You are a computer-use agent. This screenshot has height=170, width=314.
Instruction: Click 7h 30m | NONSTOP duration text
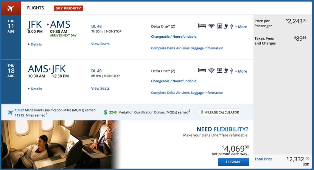click(x=106, y=31)
